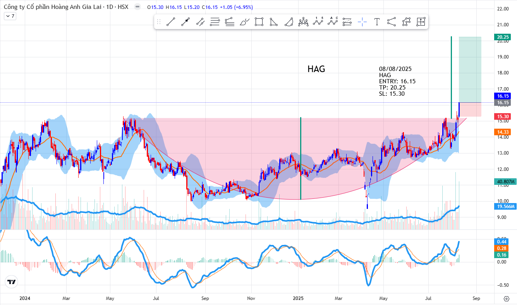Click the 40.807M volume label
Image resolution: width=517 pixels, height=305 pixels.
click(505, 181)
